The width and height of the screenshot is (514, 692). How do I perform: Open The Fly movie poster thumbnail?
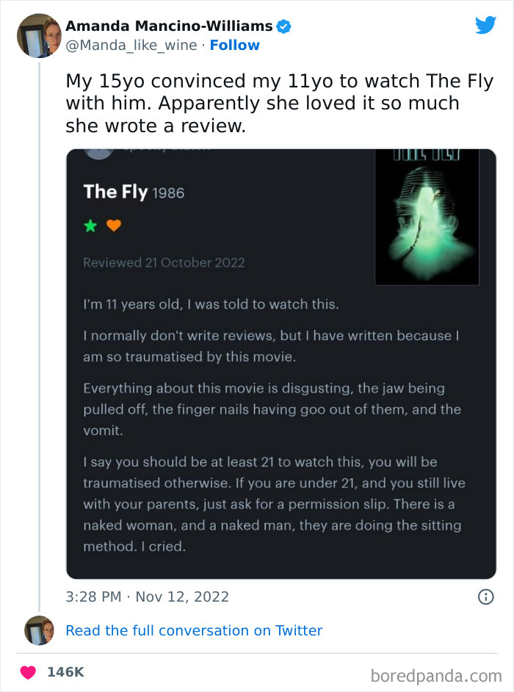tap(427, 217)
